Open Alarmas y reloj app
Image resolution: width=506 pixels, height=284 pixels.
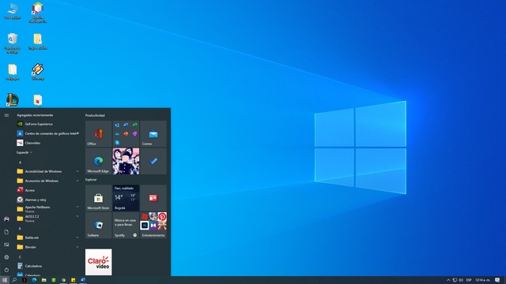pos(47,200)
